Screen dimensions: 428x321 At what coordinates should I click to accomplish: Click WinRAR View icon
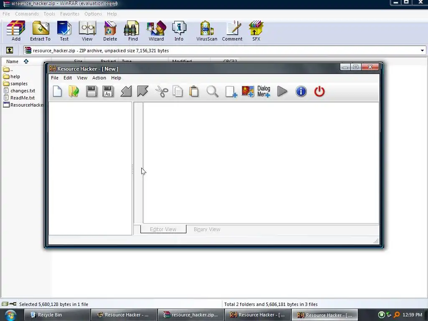click(x=87, y=31)
